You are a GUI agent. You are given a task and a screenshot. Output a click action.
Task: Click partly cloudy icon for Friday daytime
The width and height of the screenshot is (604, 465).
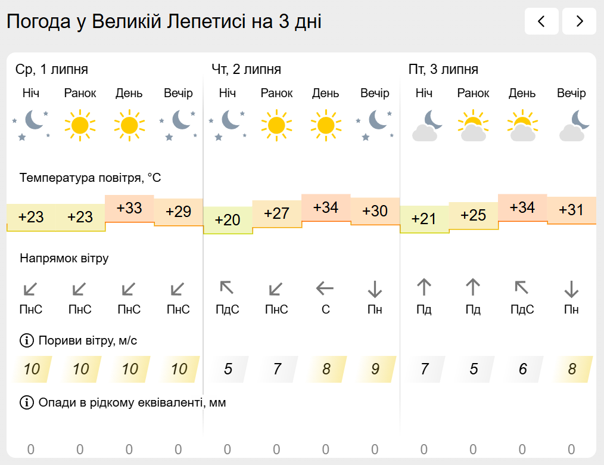(x=522, y=125)
